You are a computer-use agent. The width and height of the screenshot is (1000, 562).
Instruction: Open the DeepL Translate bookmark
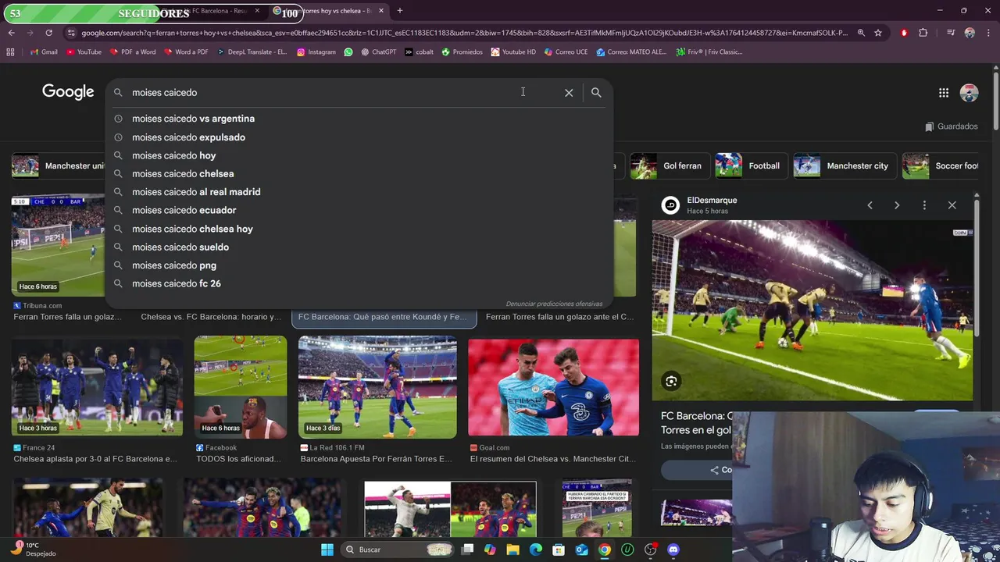252,52
